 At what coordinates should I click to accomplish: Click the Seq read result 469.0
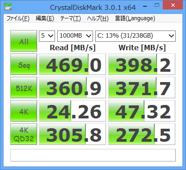tap(72, 64)
